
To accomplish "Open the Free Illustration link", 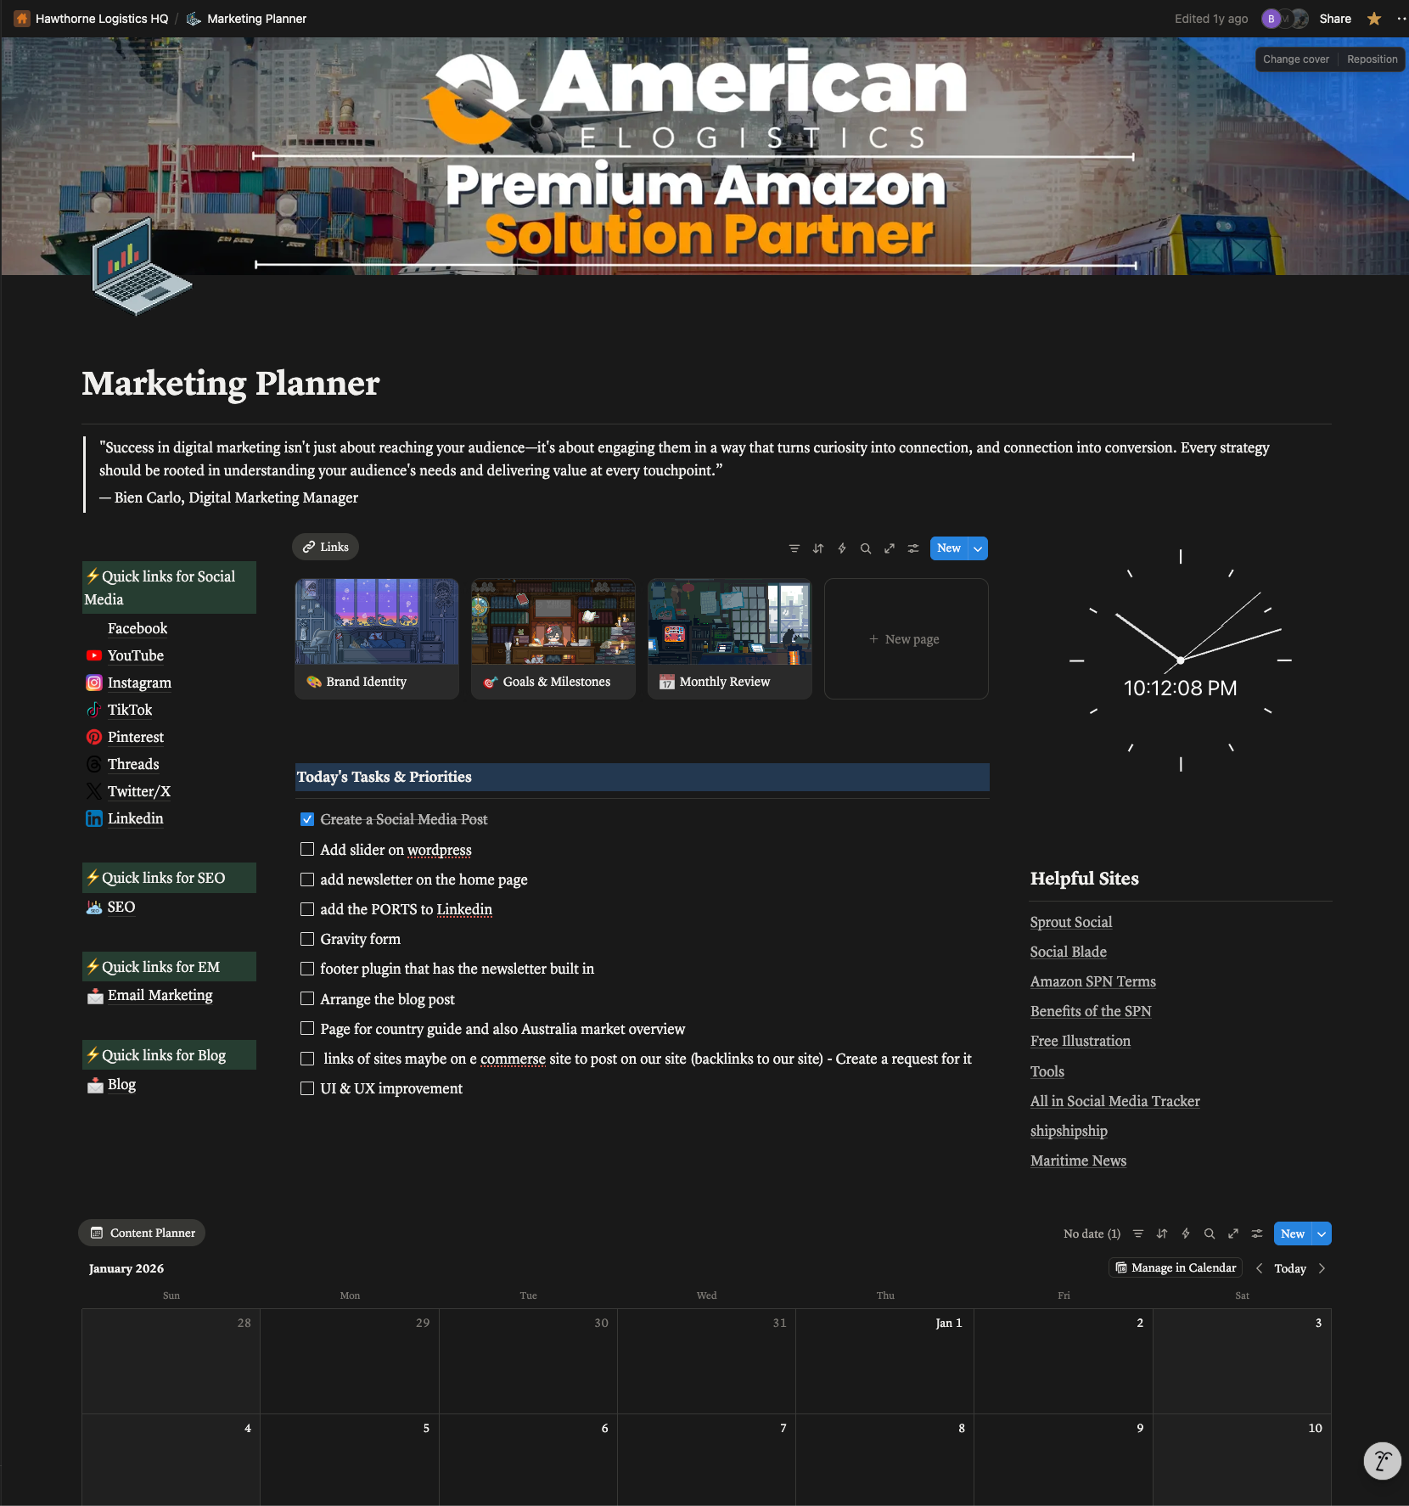I will click(x=1080, y=1041).
